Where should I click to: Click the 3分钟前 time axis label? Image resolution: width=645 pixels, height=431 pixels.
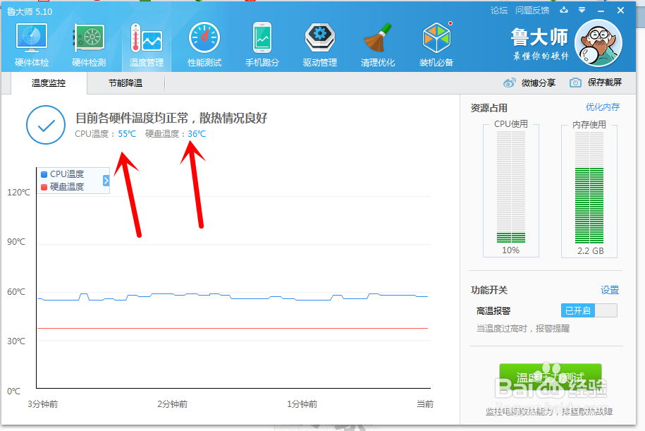pos(43,404)
